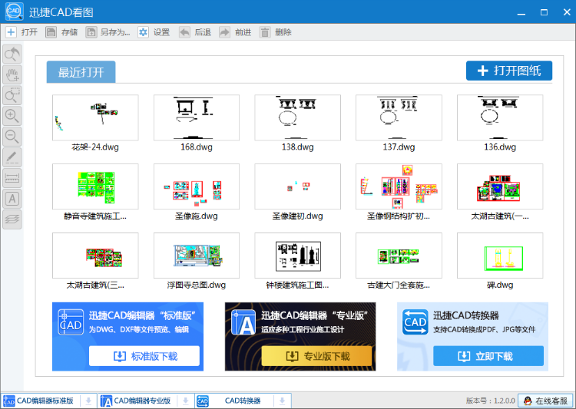This screenshot has height=409, width=576.
Task: Select the zoom-restore magnifier with arrow tool
Action: tap(12, 54)
